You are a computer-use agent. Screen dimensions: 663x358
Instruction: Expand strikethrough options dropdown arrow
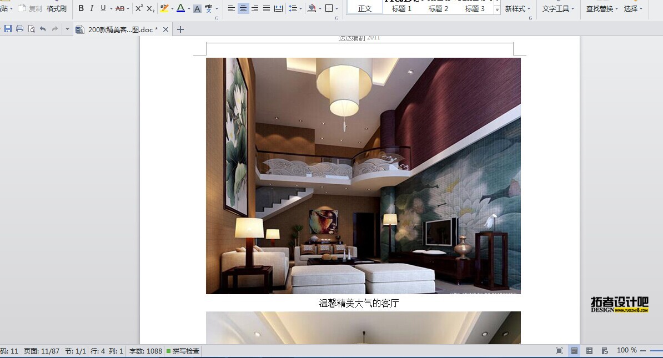pyautogui.click(x=128, y=8)
